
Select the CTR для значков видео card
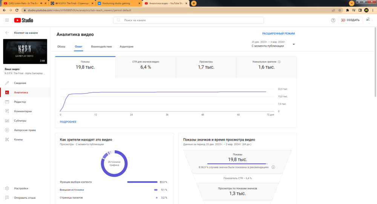[146, 65]
